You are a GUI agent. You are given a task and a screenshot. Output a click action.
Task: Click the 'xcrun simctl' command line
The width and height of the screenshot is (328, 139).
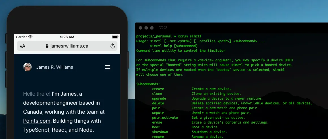click(x=189, y=36)
